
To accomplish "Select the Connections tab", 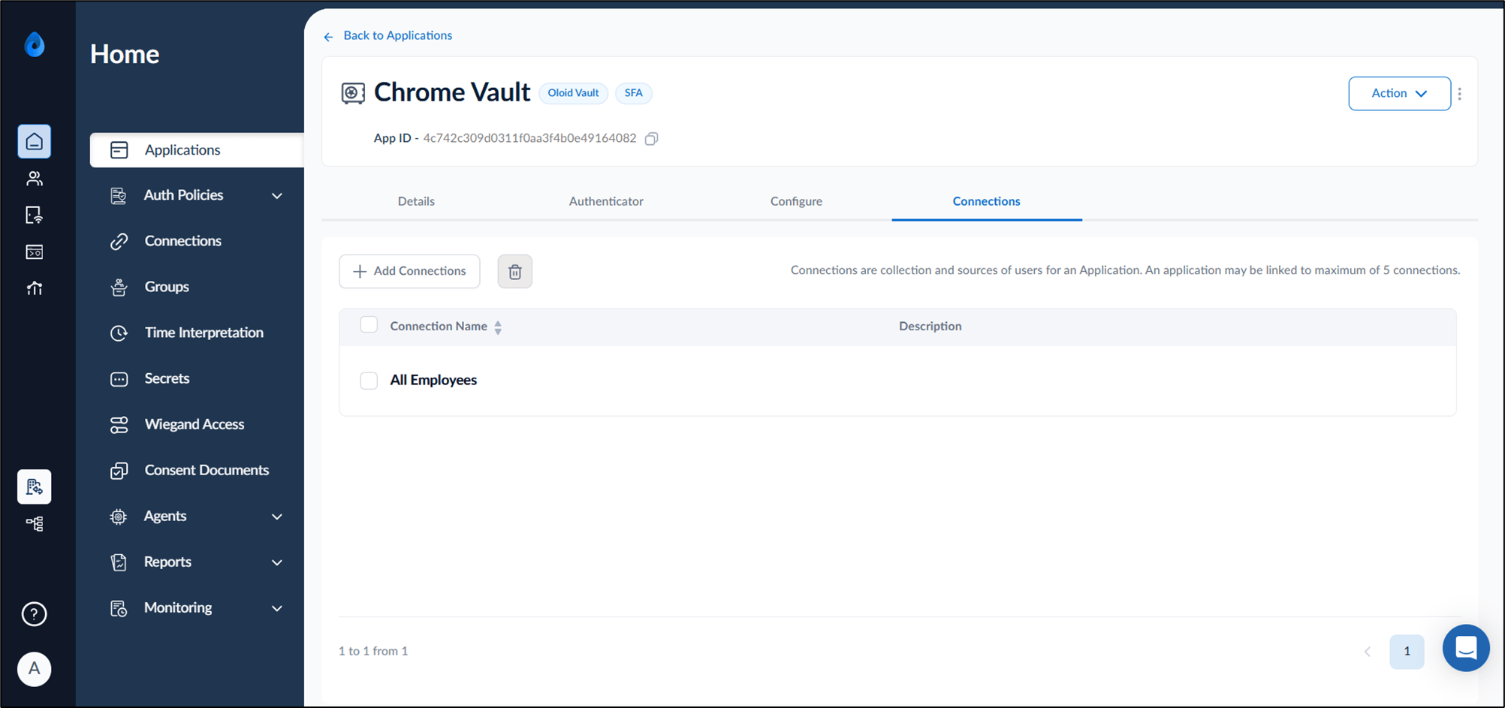I will (986, 201).
